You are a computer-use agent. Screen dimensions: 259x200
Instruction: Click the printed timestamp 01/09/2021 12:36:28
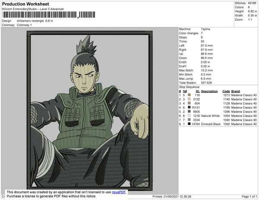(x=177, y=197)
